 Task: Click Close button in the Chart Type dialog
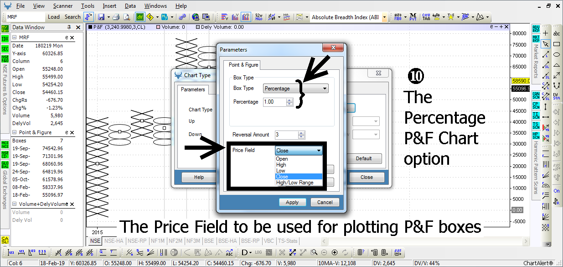[367, 177]
